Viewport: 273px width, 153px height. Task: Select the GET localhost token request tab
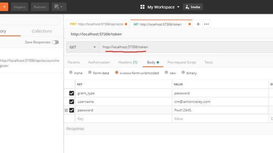(x=161, y=24)
